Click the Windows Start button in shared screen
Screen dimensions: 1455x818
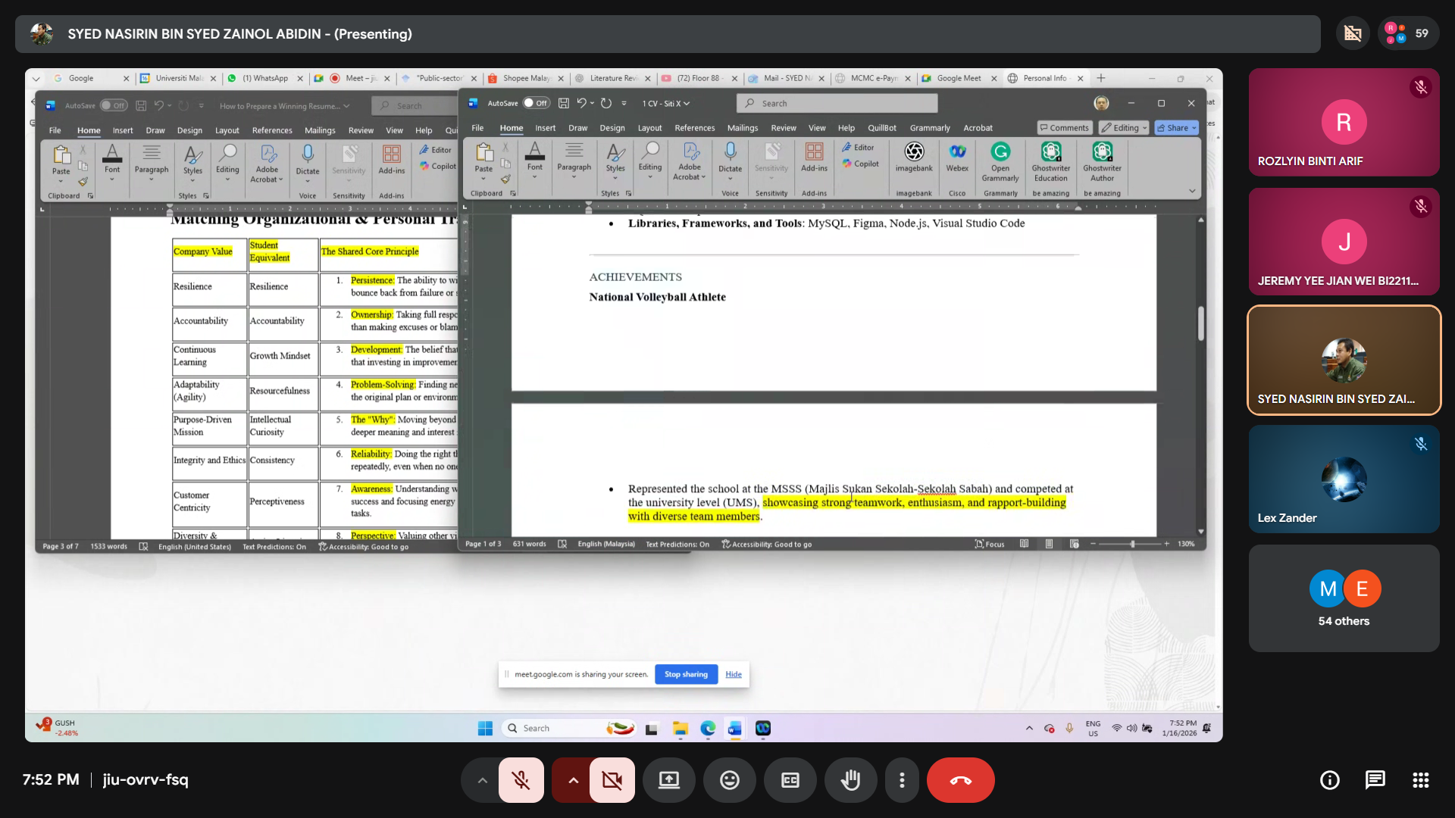(x=485, y=728)
